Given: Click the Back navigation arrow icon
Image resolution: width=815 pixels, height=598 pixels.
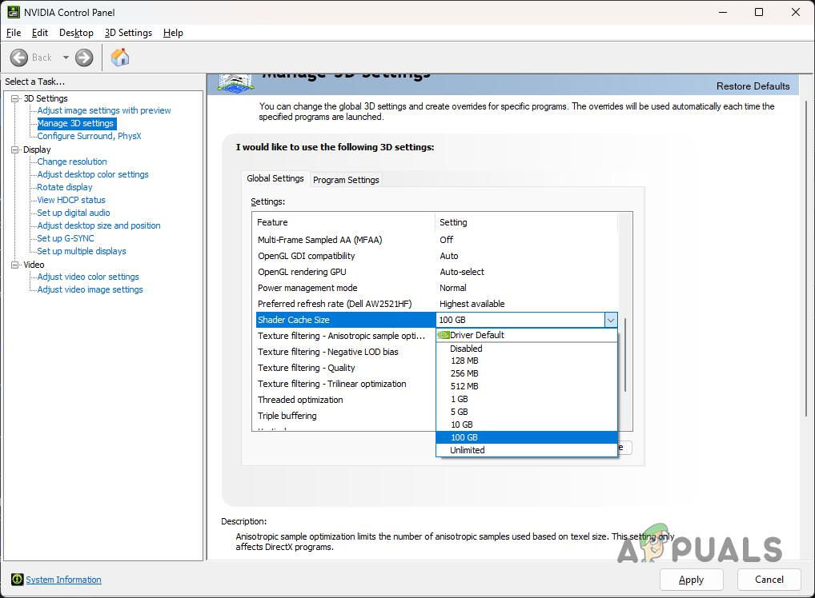Looking at the screenshot, I should (19, 57).
